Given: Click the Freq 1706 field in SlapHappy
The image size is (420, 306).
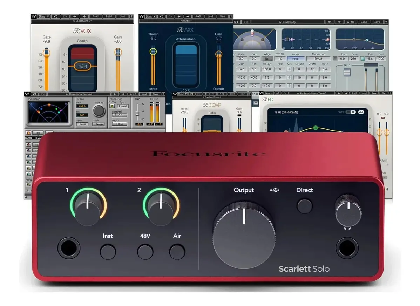Looking at the screenshot, I should coord(381,59).
